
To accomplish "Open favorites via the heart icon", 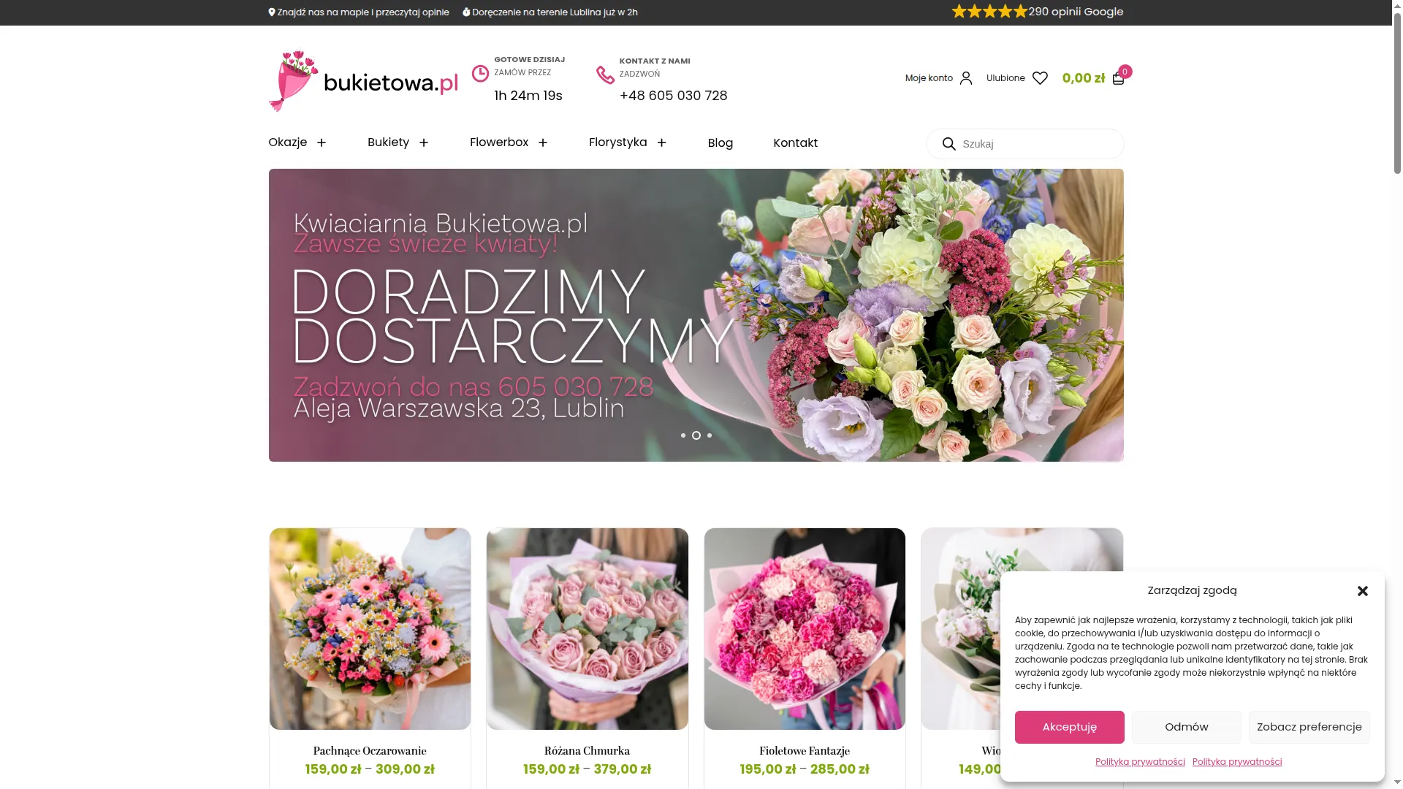I will click(x=1040, y=78).
